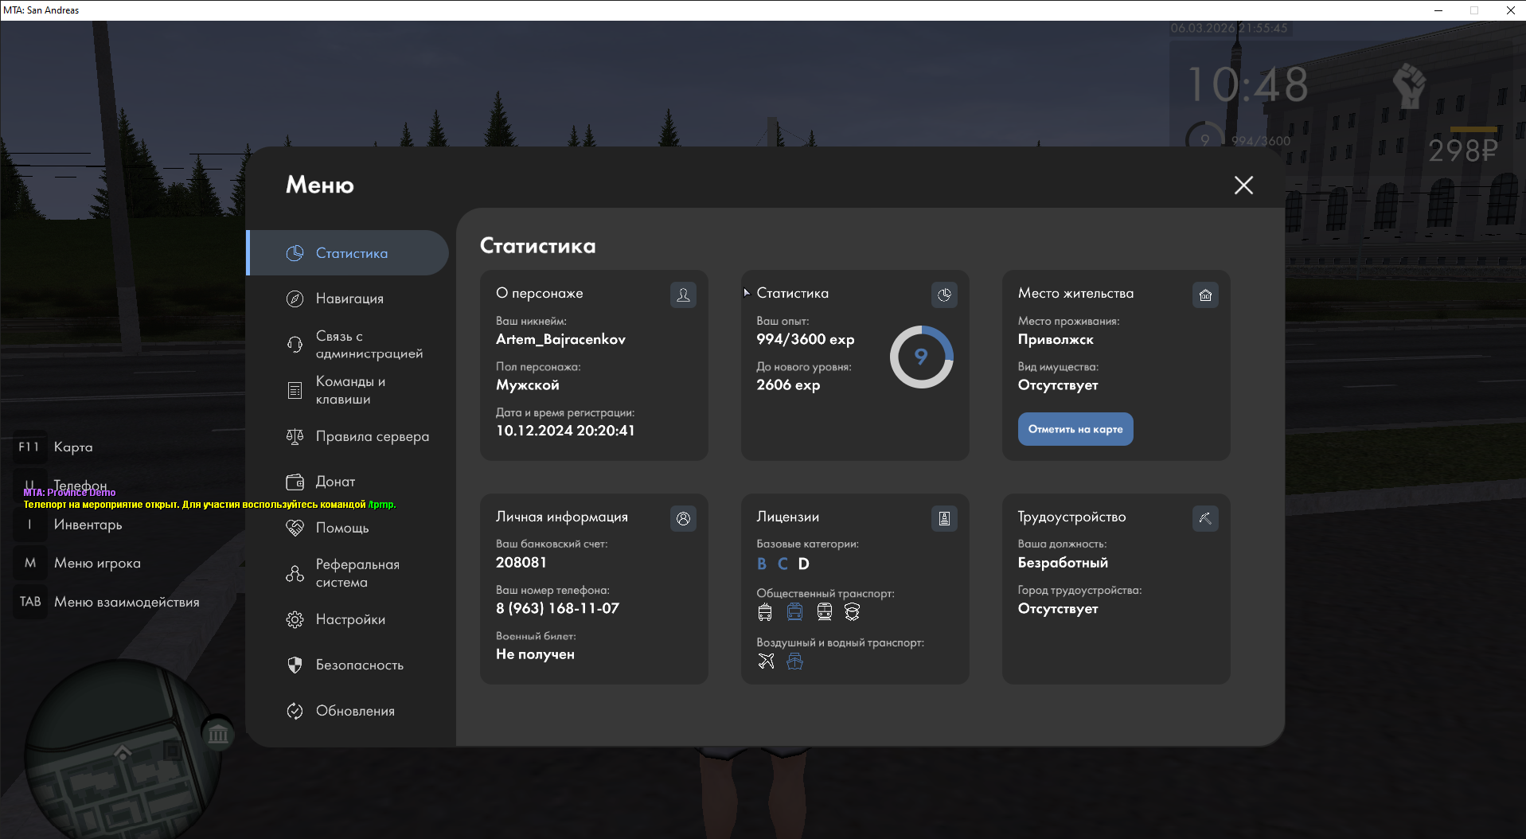Image resolution: width=1526 pixels, height=839 pixels.
Task: Click the M Меню игрока shortcut hint
Action: tap(78, 564)
